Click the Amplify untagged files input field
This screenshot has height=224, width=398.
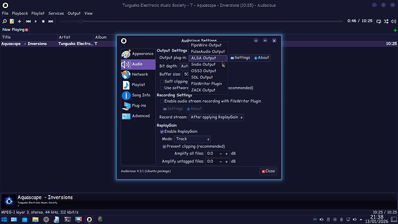coord(212,162)
